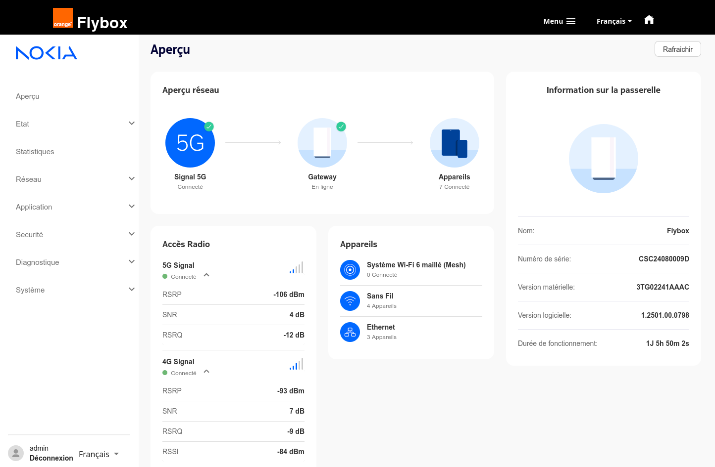
Task: Select the Gateway icon in network overview
Action: pyautogui.click(x=322, y=143)
